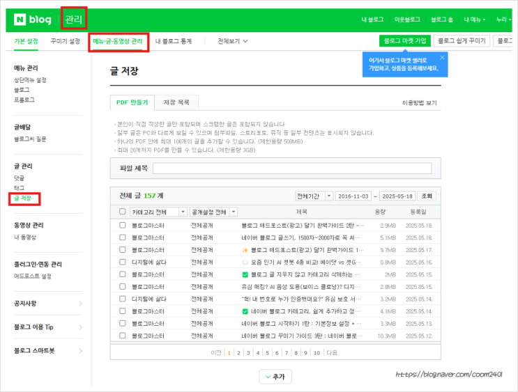Tick the select-all checkbox in table header
The height and width of the screenshot is (392, 518).
coord(123,212)
